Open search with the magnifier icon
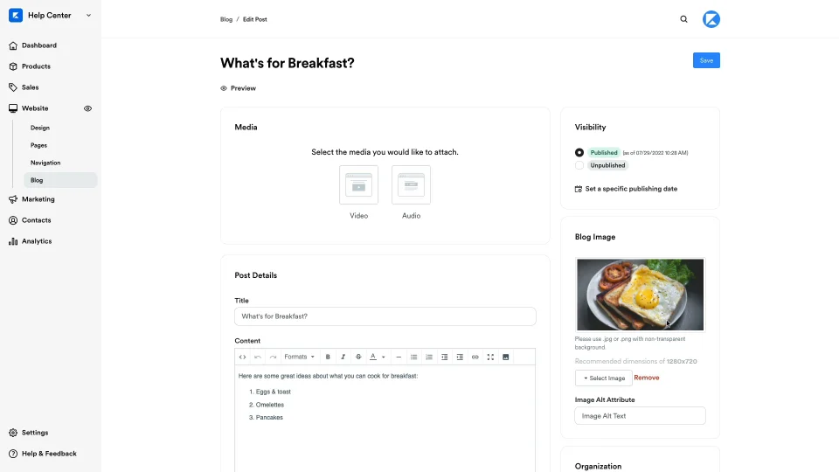The height and width of the screenshot is (472, 839). [x=683, y=19]
